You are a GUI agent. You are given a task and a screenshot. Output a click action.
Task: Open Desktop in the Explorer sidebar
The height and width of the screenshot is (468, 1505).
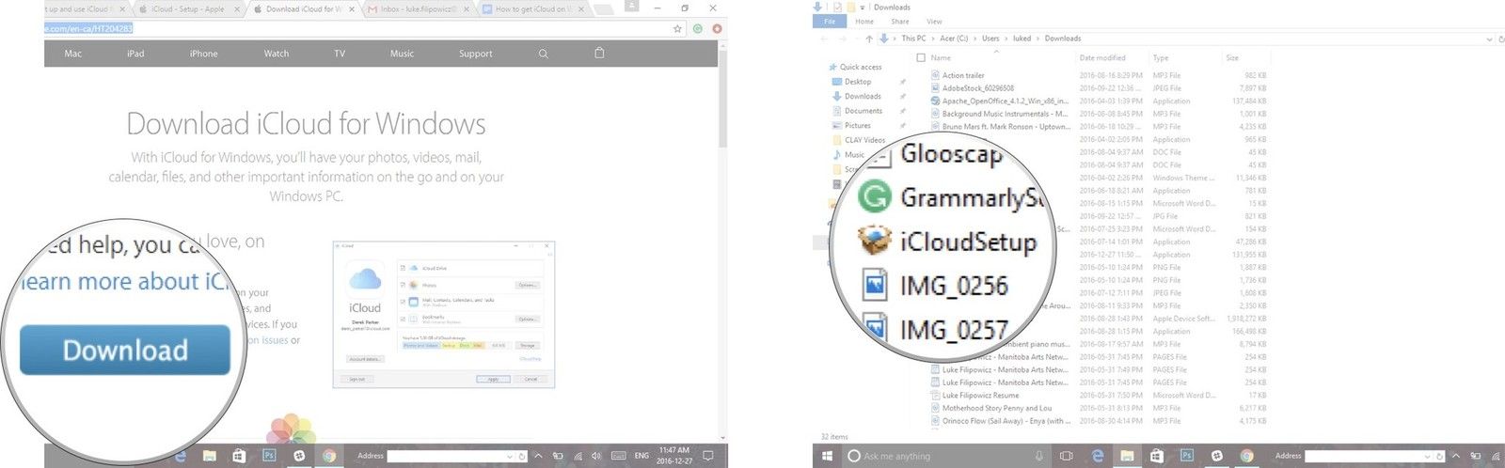coord(858,82)
